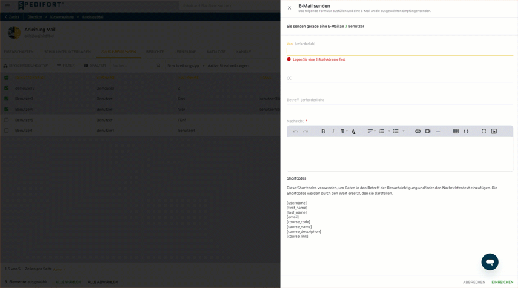Redo the editor action
This screenshot has height=288, width=518.
[x=306, y=131]
